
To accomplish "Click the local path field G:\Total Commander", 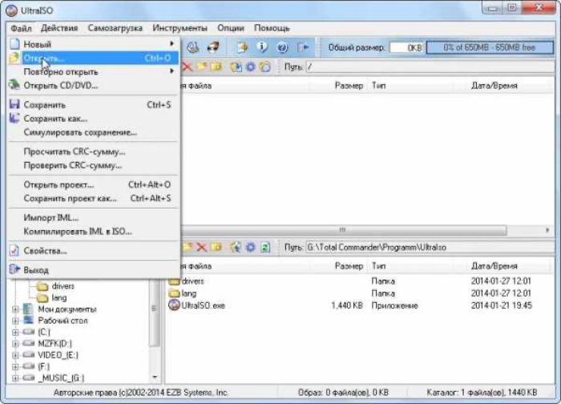I will pos(430,247).
